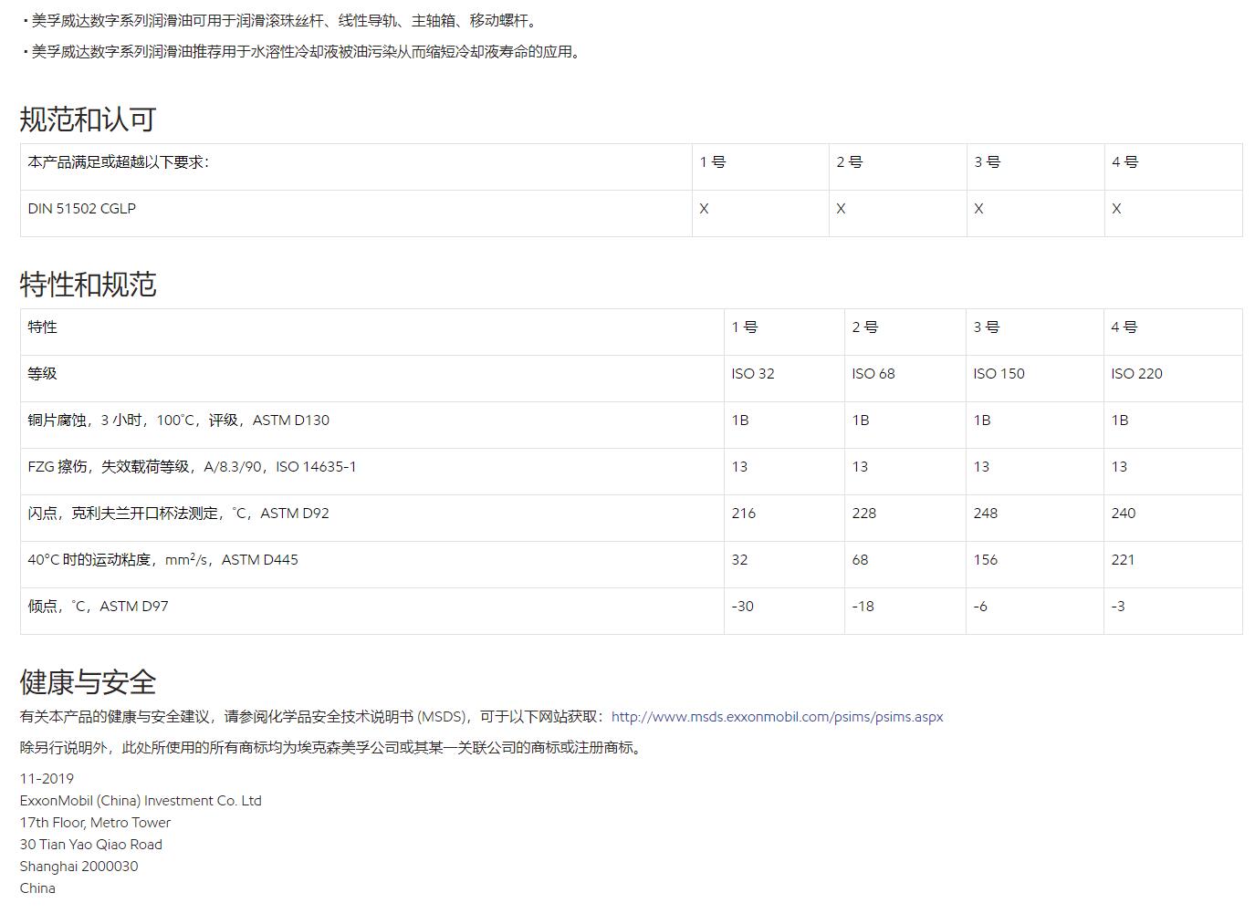Click the date 11-2019

tap(47, 779)
